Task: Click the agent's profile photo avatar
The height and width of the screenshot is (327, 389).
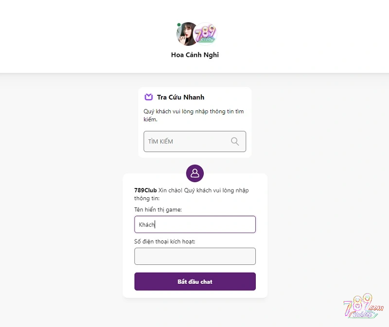Action: pos(186,34)
